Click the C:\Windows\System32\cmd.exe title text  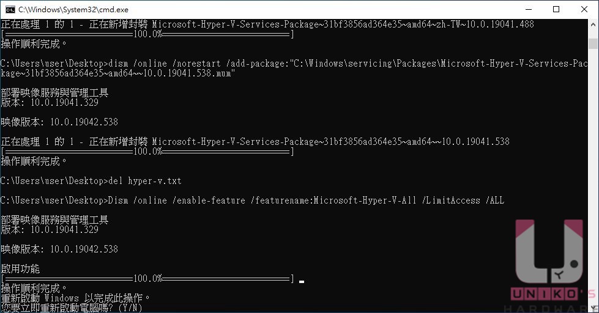click(x=73, y=10)
